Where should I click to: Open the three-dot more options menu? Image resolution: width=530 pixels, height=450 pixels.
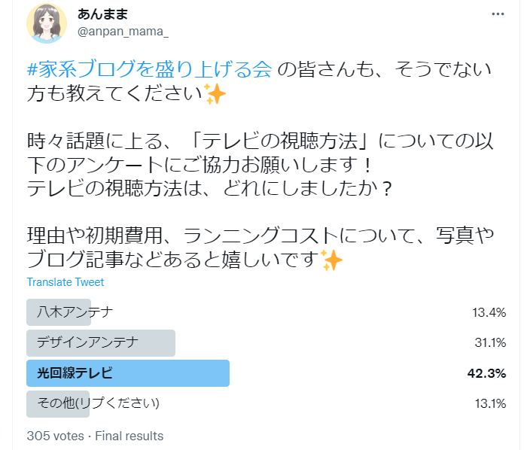coord(498,14)
